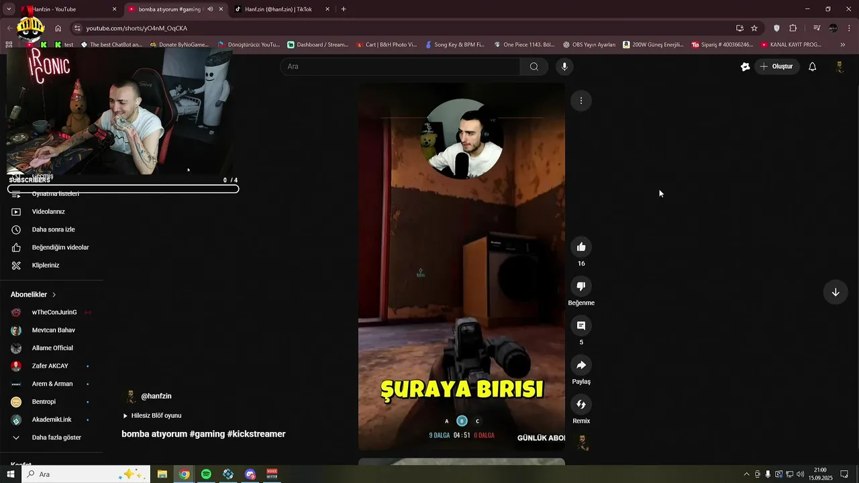
Task: Open Arem & Arman channel
Action: pyautogui.click(x=51, y=384)
